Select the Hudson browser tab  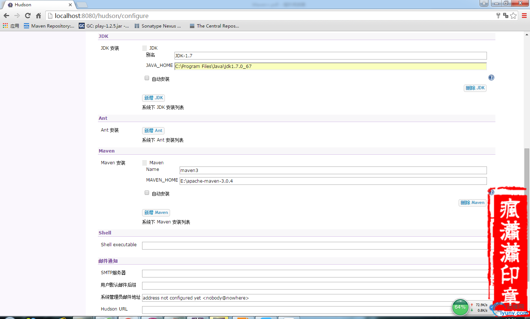[x=39, y=5]
